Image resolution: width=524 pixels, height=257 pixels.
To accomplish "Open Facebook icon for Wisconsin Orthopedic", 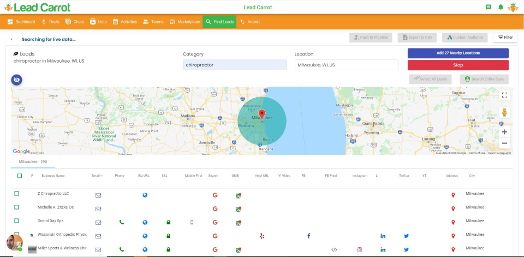I will click(309, 236).
